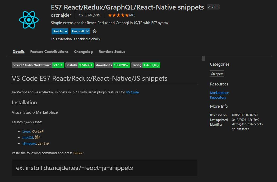Click the downloads 13302057 badge
277x182 pixels.
(112, 65)
